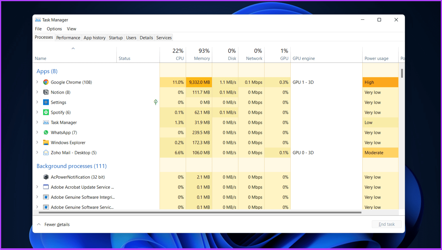Viewport: 442px width, 250px height.
Task: Select Chrome's 9,332.0 MB memory cell
Action: coord(199,82)
